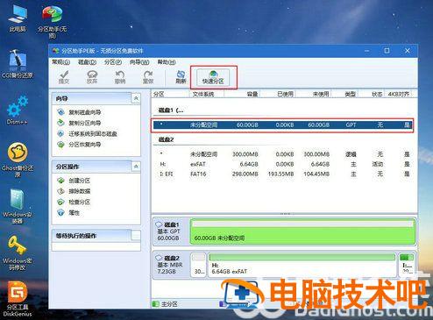Click the 重做 (redo) toolbar icon
The image size is (433, 320).
pos(148,77)
